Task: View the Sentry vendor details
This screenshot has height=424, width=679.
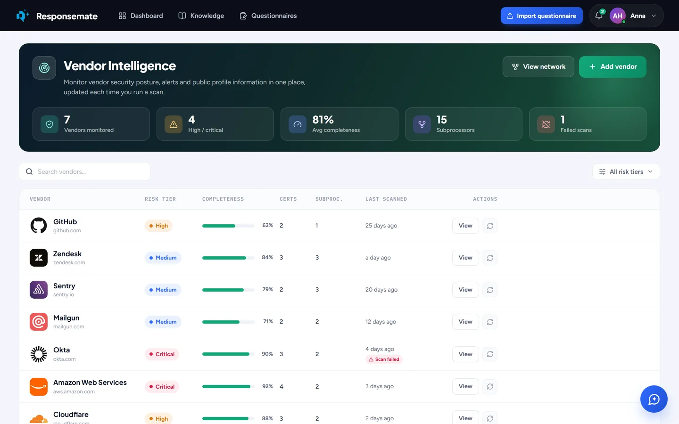Action: 465,290
